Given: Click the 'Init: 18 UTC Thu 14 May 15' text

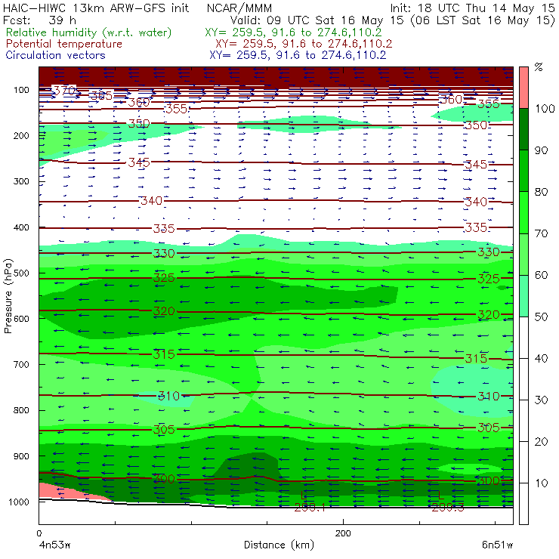Looking at the screenshot, I should [472, 8].
